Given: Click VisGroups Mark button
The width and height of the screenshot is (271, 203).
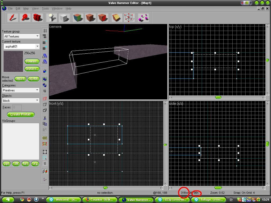Looking at the screenshot, I should [25, 164].
